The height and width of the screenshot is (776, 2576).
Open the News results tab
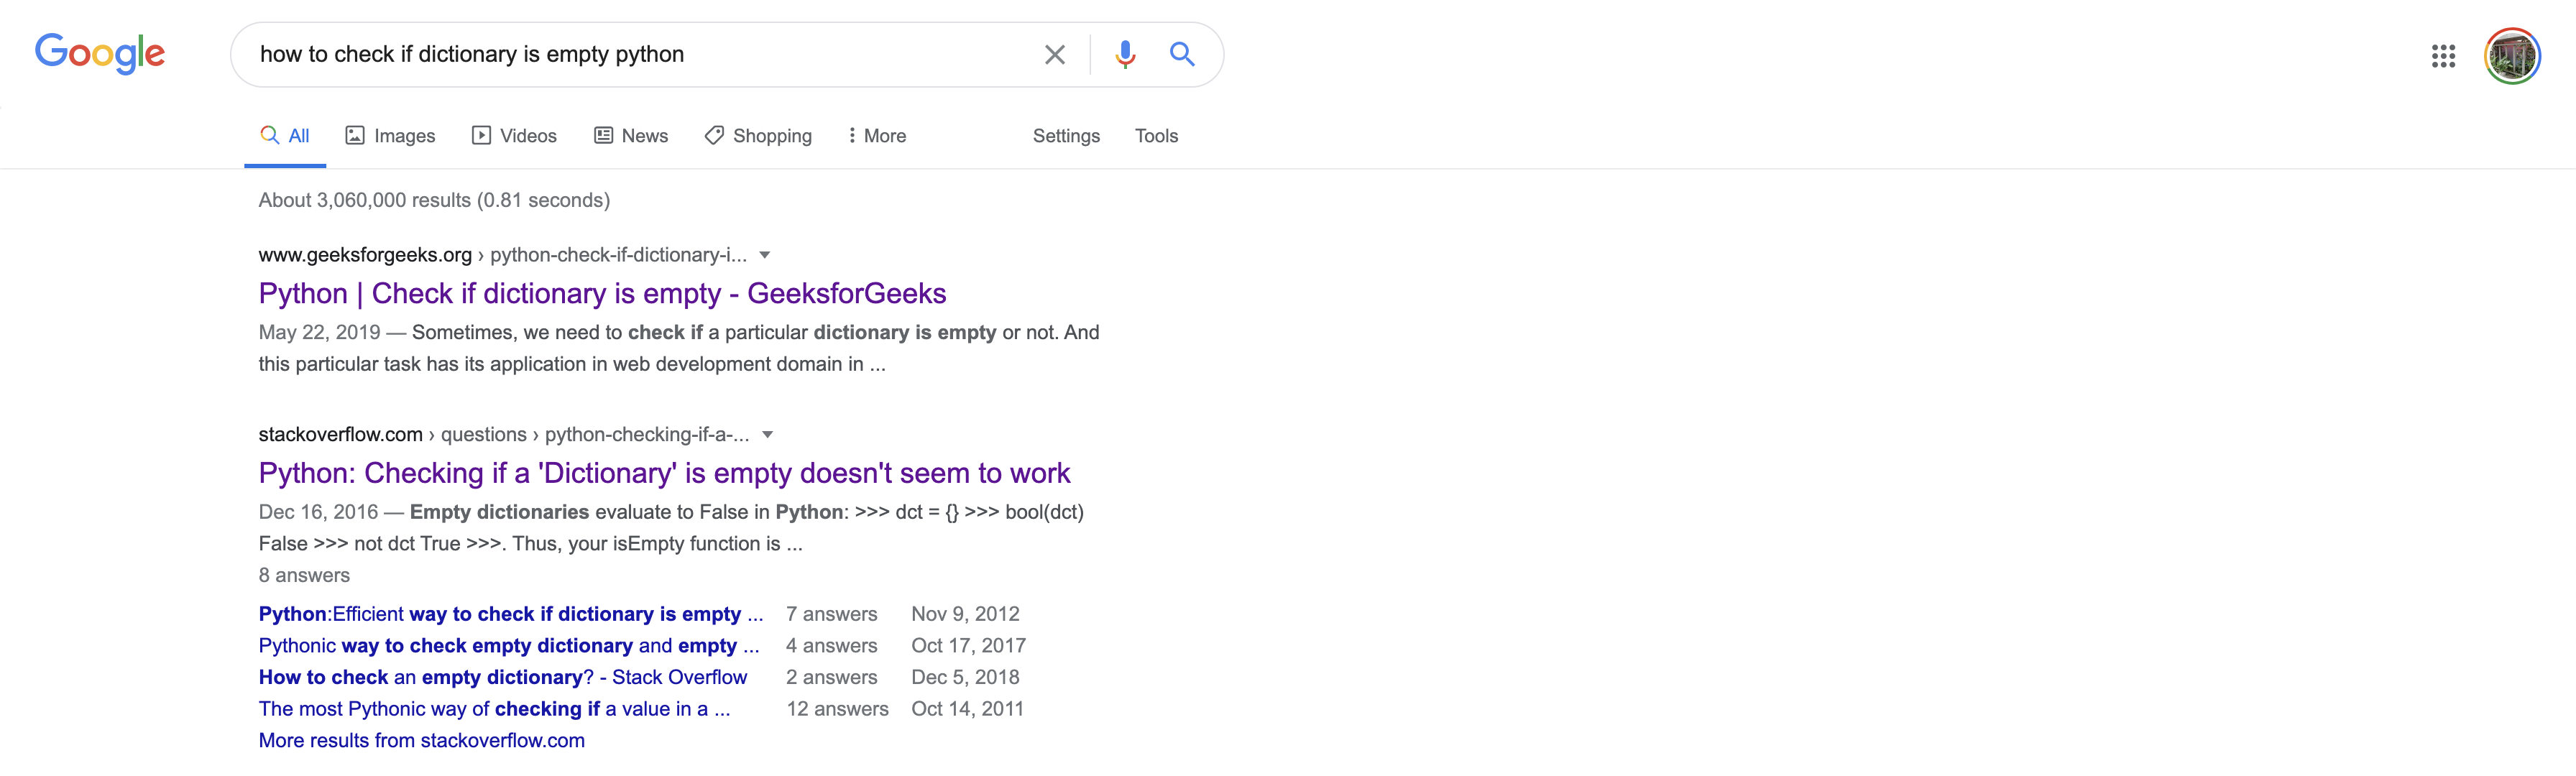click(631, 136)
